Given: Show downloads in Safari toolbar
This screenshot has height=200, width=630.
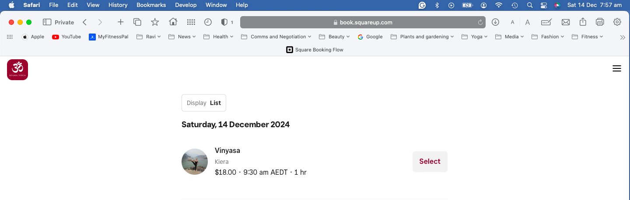Looking at the screenshot, I should (495, 22).
